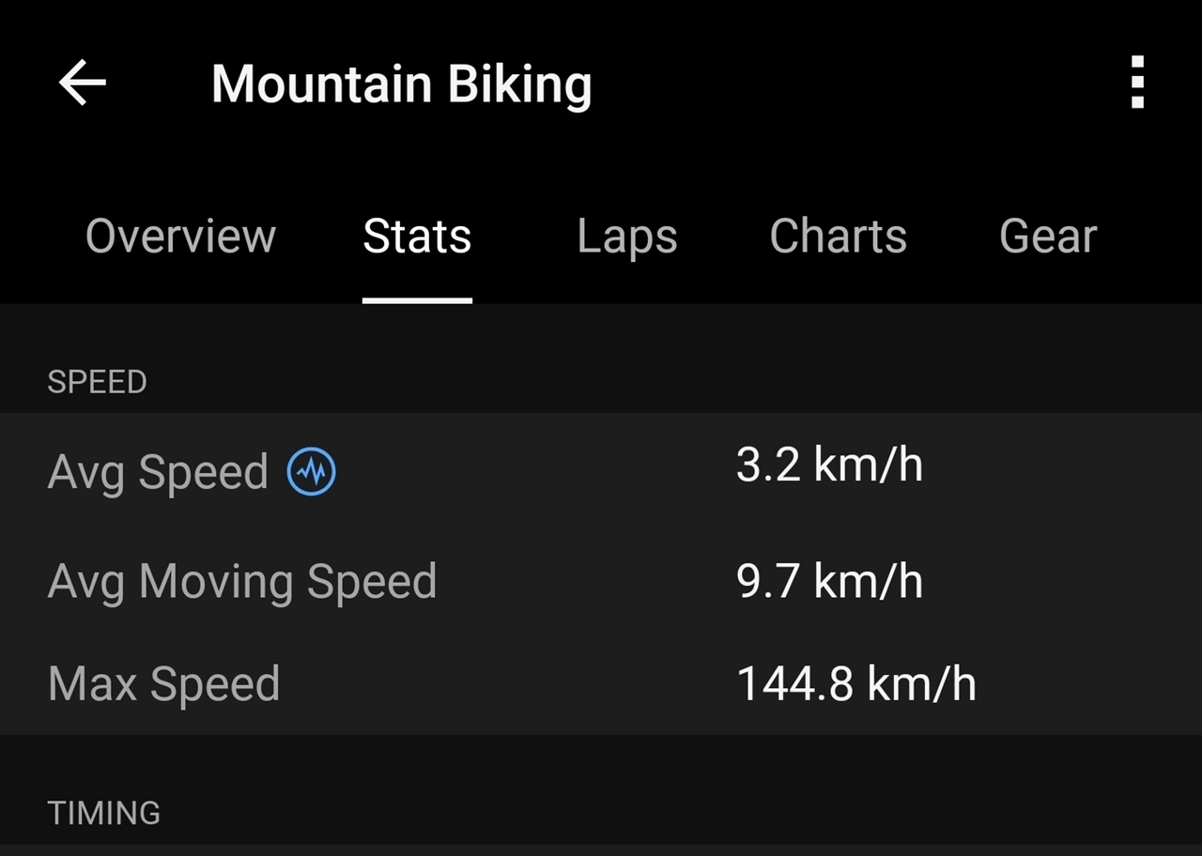Click empty toolbar space right of the title
This screenshot has width=1202, height=856.
[x=845, y=83]
